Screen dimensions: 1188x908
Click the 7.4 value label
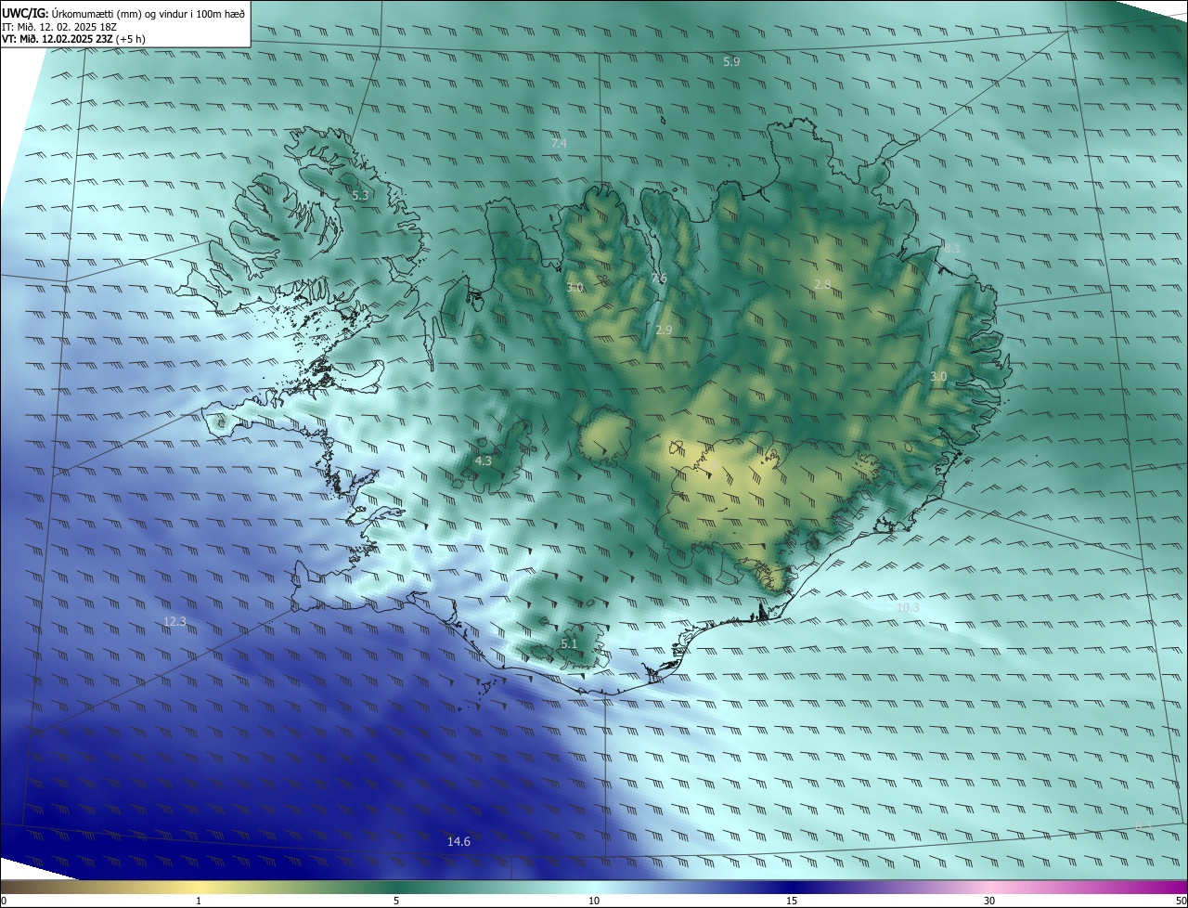[x=559, y=143]
